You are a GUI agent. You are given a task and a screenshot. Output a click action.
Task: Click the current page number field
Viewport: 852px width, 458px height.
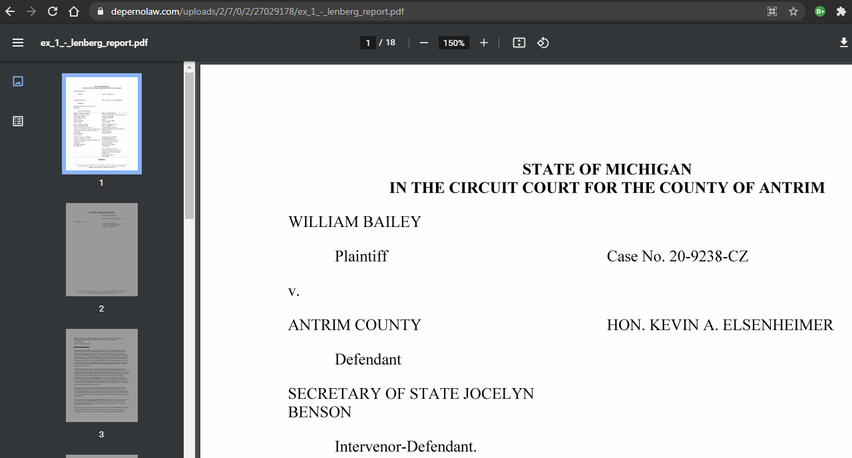368,43
